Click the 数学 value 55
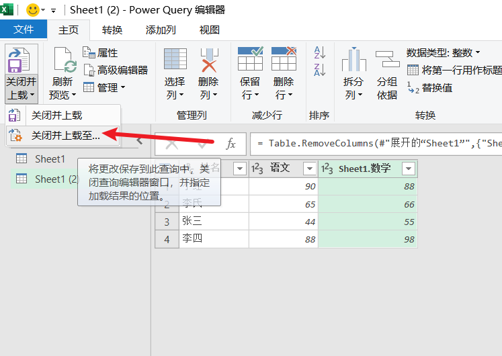Viewport: 502px width, 356px height. [368, 222]
